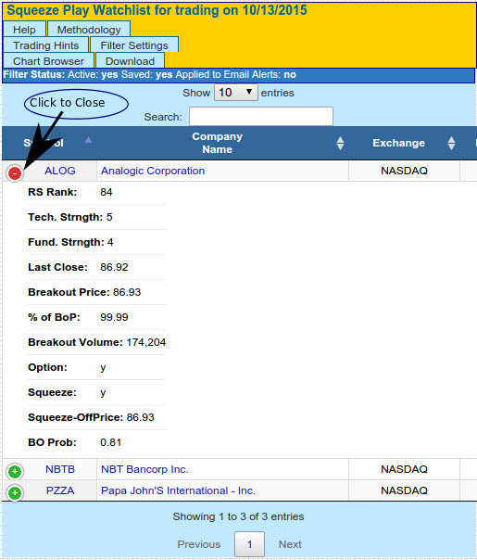The image size is (477, 560).
Task: Open the PZZA symbol link
Action: pyautogui.click(x=60, y=490)
